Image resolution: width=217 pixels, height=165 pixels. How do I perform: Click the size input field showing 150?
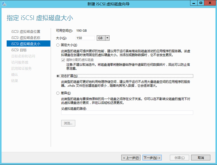tap(85, 38)
